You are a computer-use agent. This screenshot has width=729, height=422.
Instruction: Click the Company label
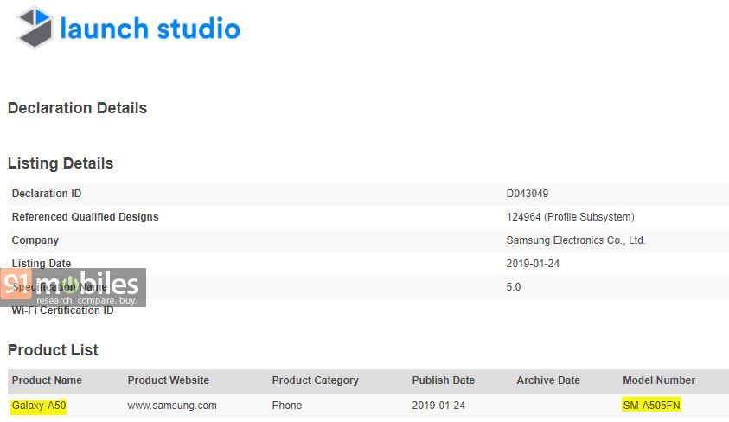pyautogui.click(x=35, y=240)
